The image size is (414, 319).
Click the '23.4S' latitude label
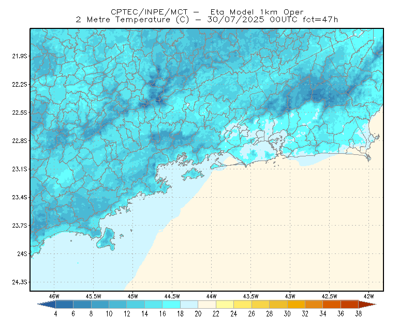[20, 197]
